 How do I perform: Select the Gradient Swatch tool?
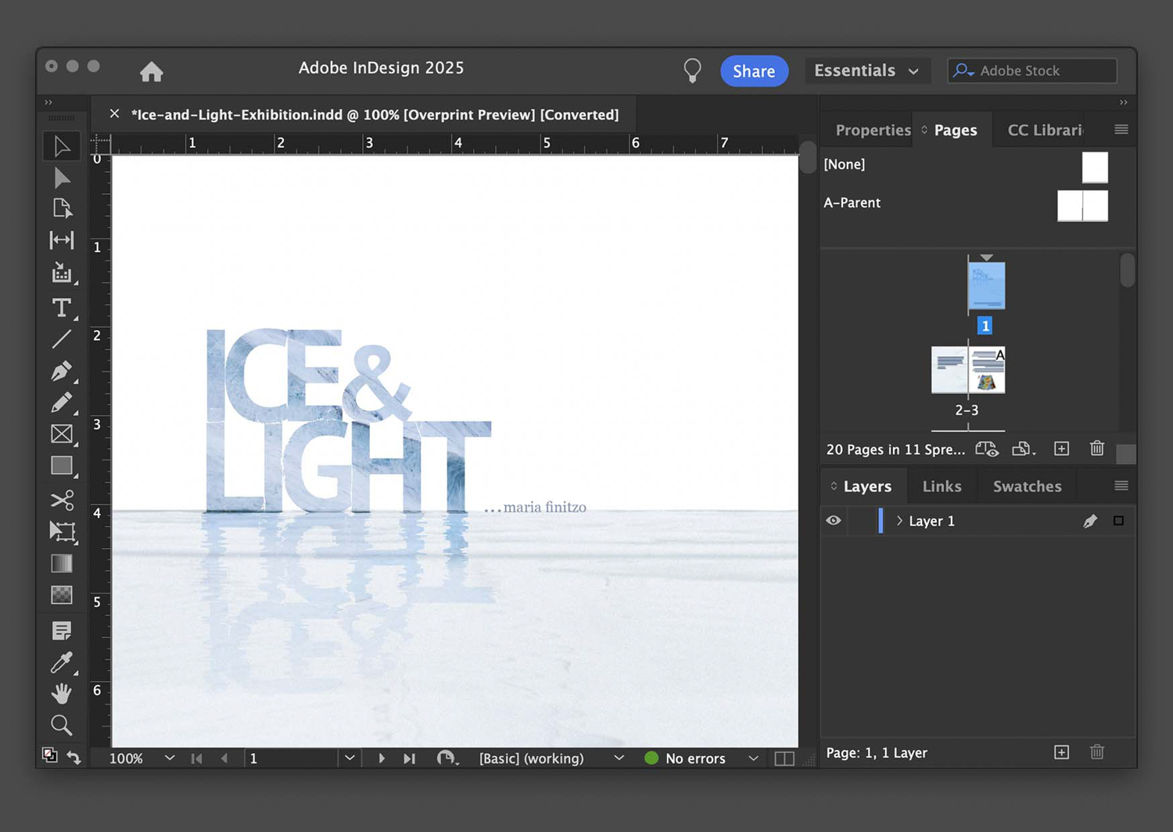[x=61, y=563]
